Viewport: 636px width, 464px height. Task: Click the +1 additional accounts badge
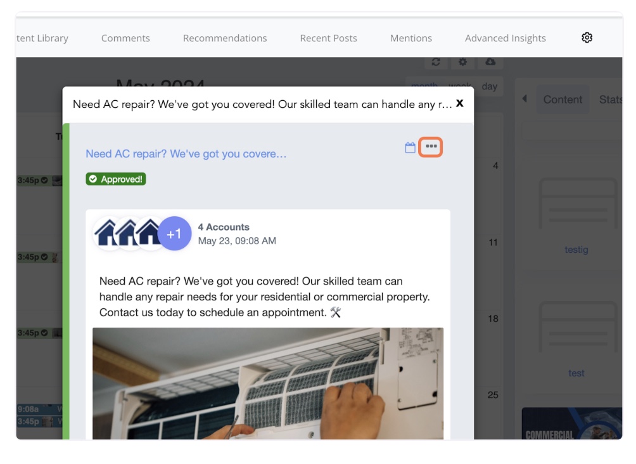pyautogui.click(x=174, y=234)
